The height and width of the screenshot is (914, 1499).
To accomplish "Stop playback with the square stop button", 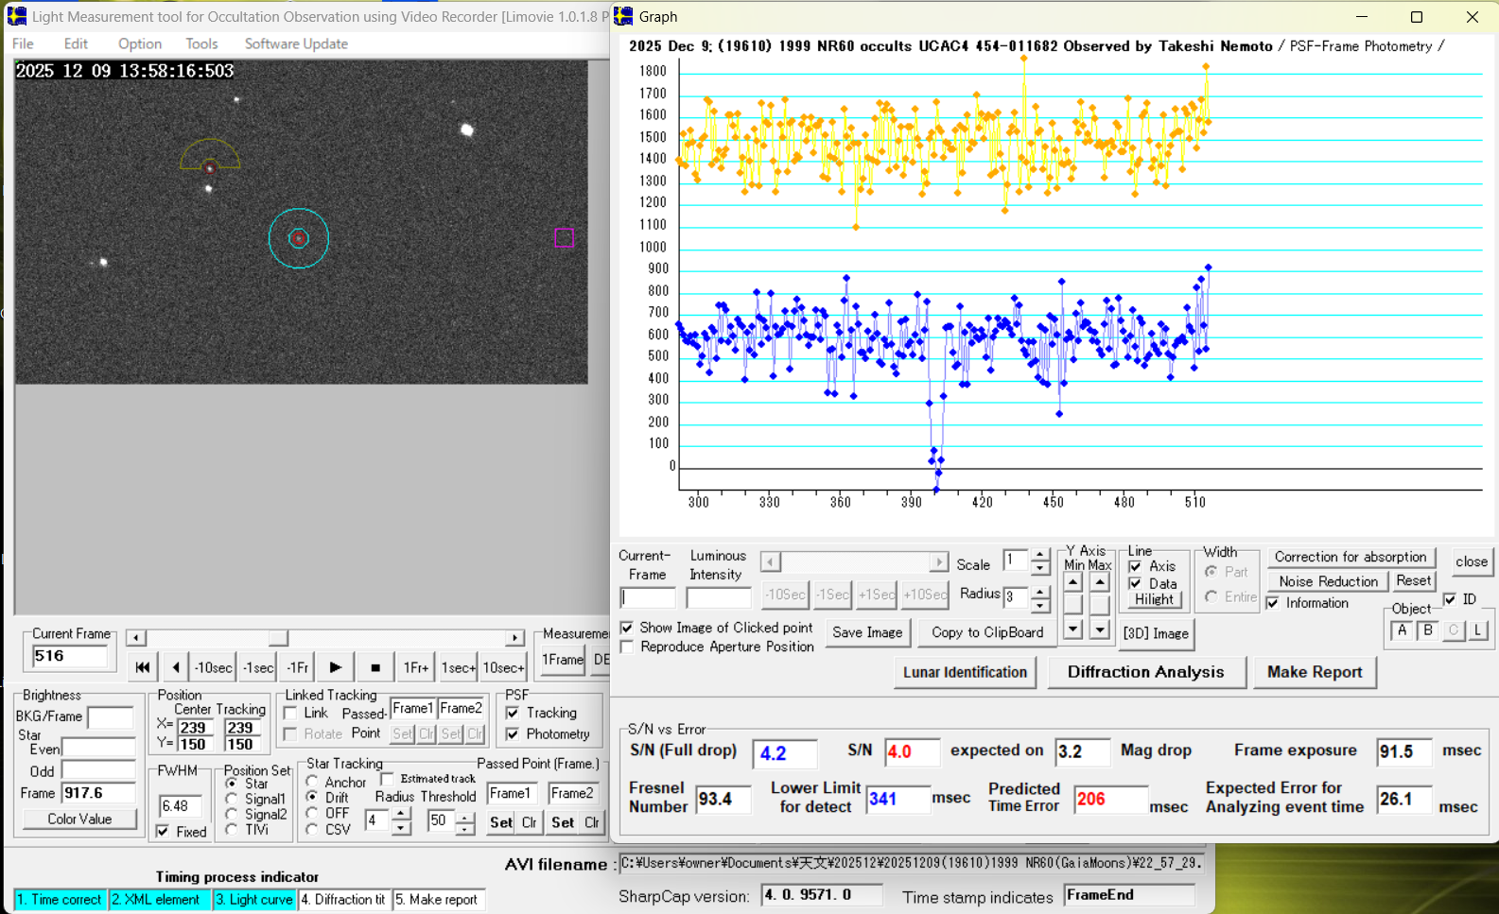I will click(375, 667).
